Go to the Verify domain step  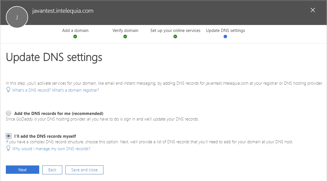tap(125, 30)
